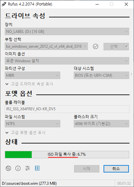Click the ISO copy progress bar
This screenshot has height=187, width=134.
[x=67, y=154]
